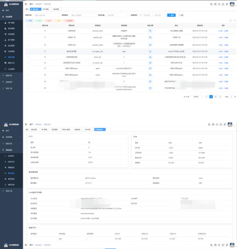This screenshot has width=237, height=249.
Task: Switch to the 定时任务 tab in tab bar
Action: click(x=88, y=129)
